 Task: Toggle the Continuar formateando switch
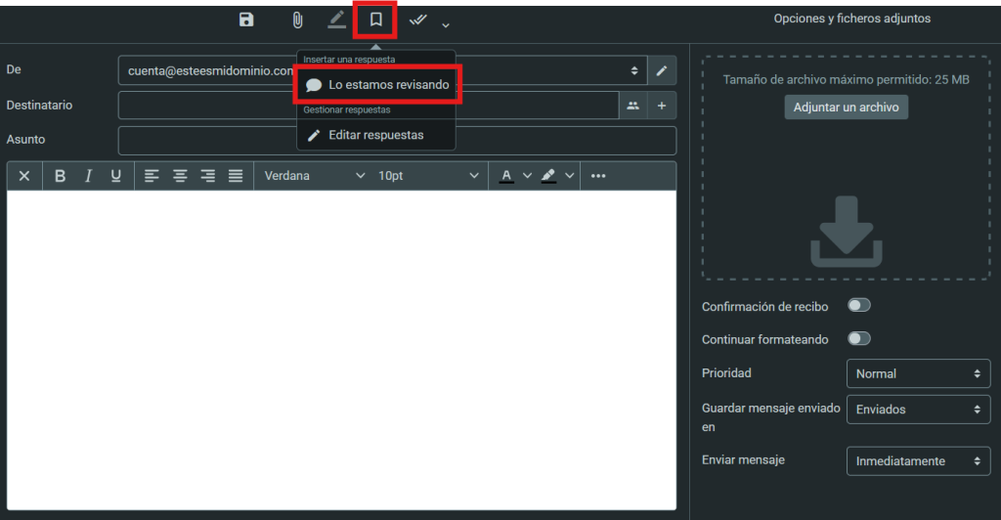(858, 339)
